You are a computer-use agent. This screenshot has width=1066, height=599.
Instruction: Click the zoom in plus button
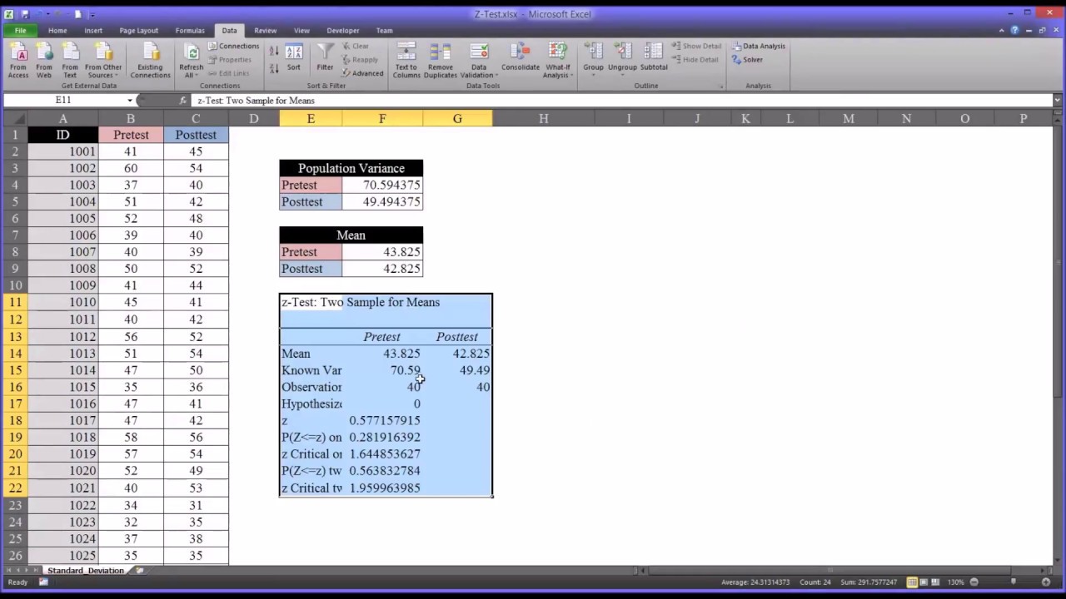click(x=1045, y=582)
